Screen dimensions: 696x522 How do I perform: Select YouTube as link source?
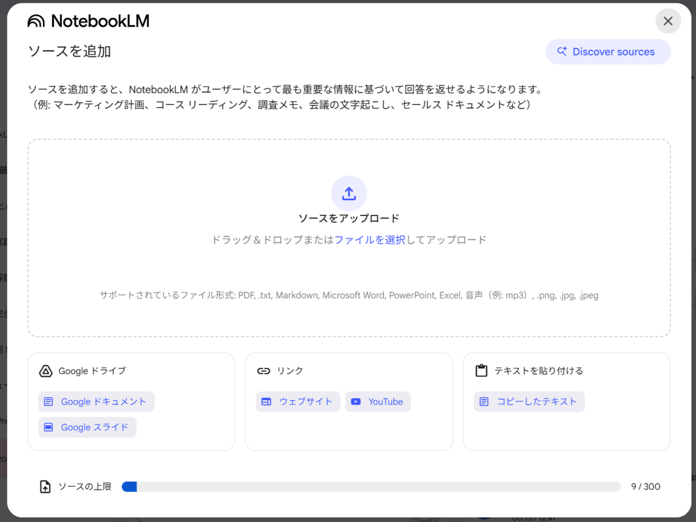[x=378, y=402]
